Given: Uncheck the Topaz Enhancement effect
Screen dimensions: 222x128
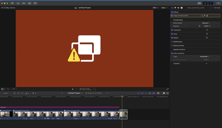Looking at the screenshot, I should 172,16.
